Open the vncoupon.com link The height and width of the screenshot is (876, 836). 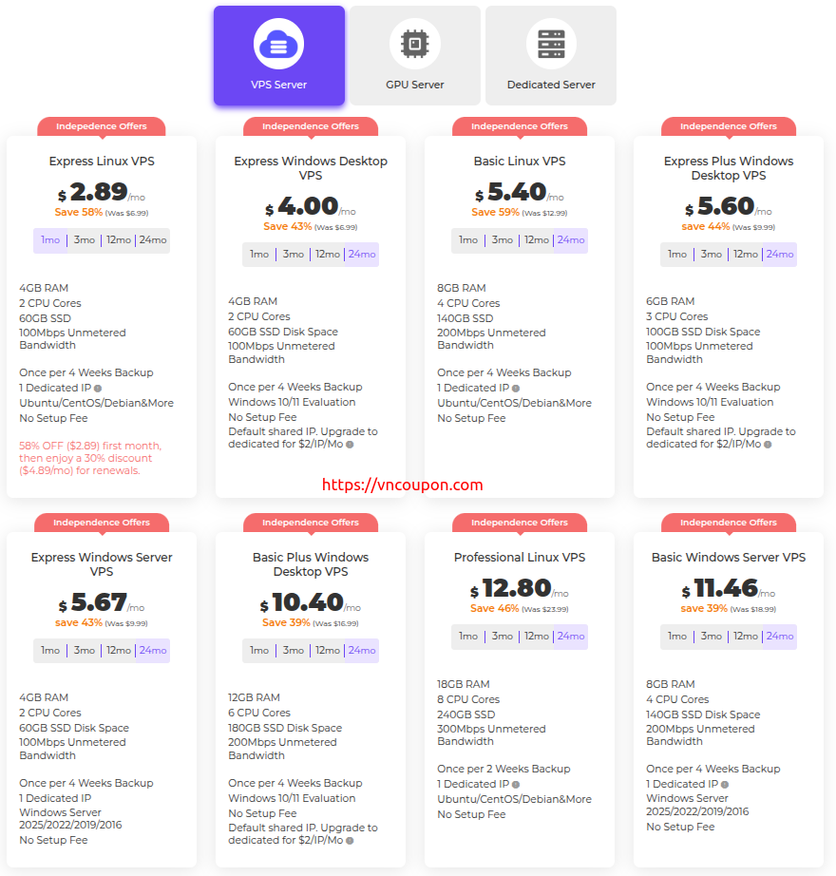click(403, 485)
